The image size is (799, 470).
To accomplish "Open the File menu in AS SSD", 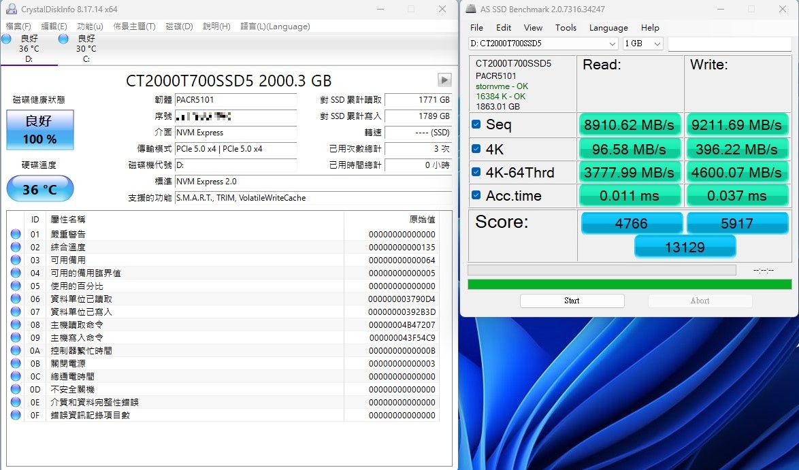I will pos(476,27).
